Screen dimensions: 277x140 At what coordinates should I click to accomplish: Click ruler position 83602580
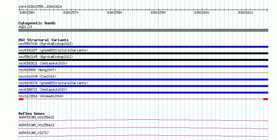click(x=115, y=12)
